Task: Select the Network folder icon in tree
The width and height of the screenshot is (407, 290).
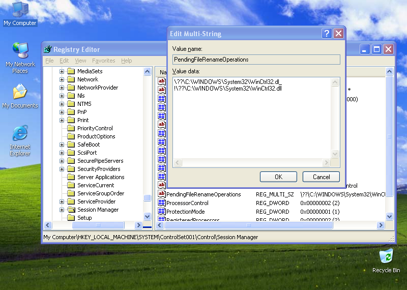Action: coord(71,79)
